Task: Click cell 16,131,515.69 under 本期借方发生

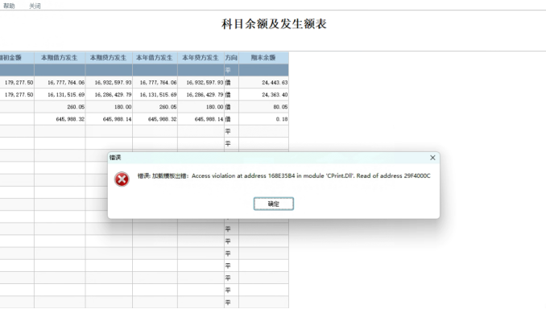Action: point(60,95)
